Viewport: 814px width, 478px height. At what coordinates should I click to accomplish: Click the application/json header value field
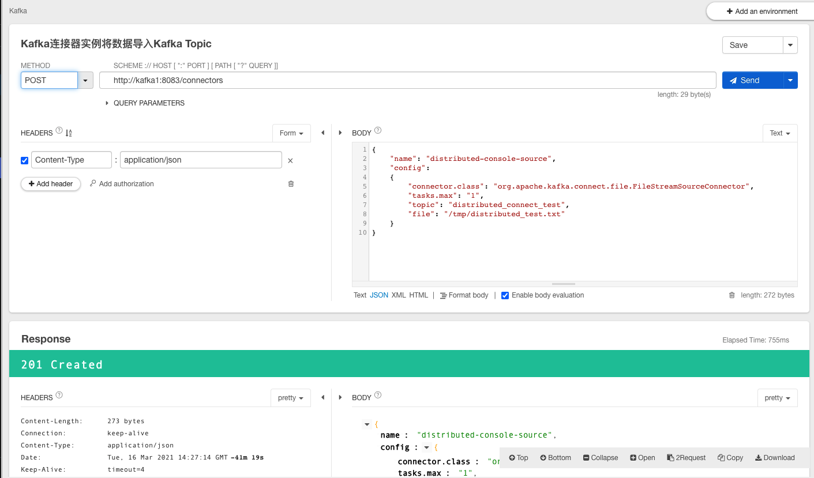(x=201, y=160)
